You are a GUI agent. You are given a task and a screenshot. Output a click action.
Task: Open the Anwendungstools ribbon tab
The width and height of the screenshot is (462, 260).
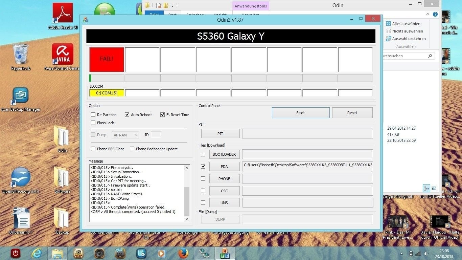(x=251, y=6)
